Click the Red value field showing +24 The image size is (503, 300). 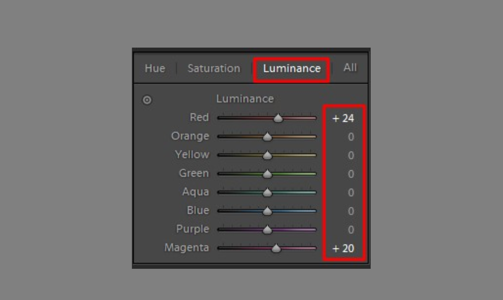pos(343,119)
